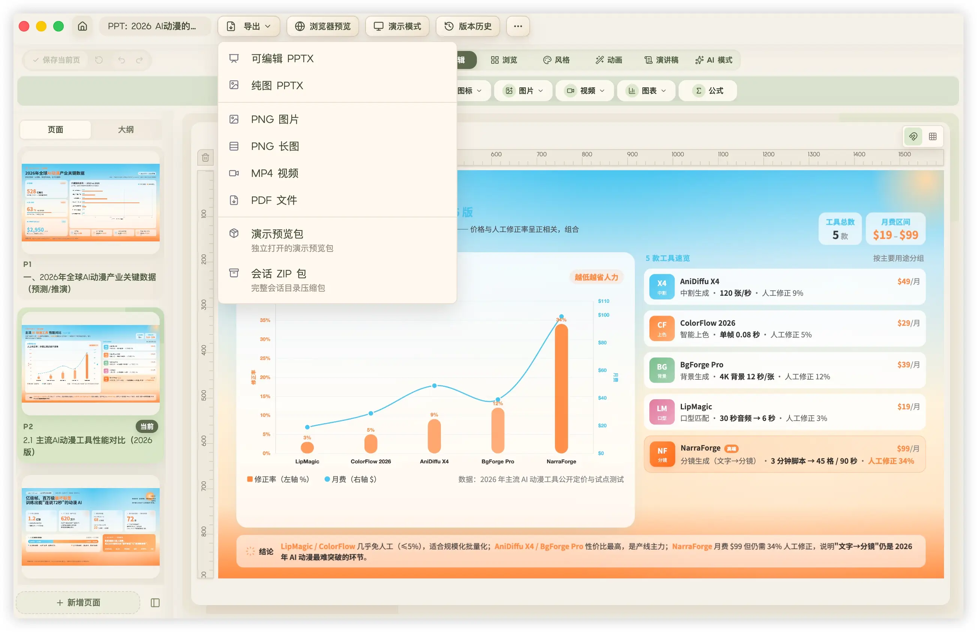Select the AniDiffu X4 tool card
Screen dimensions: 977x632
(x=785, y=287)
